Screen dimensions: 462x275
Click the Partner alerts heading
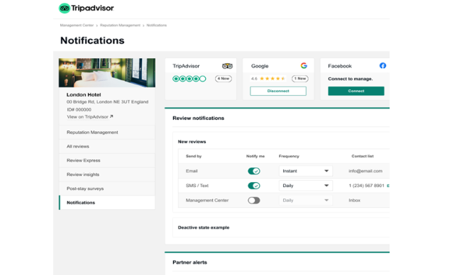[189, 262]
